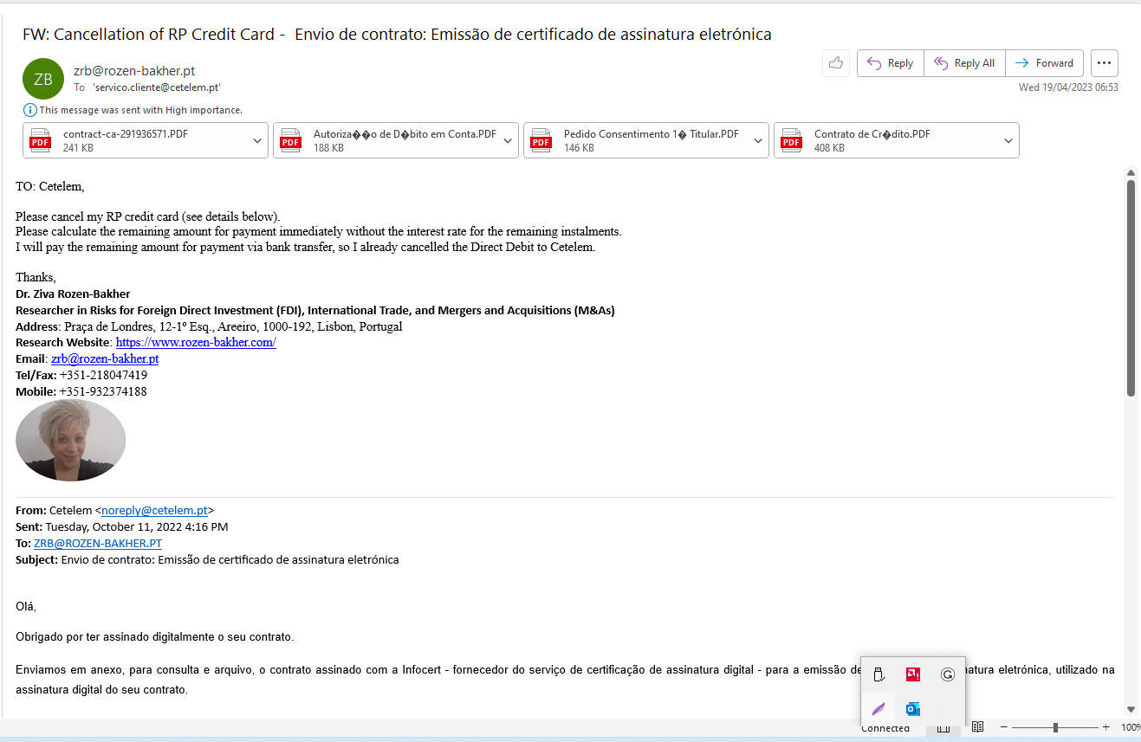1141x742 pixels.
Task: Click the noreply@cetelem.pt sender link
Action: [154, 510]
